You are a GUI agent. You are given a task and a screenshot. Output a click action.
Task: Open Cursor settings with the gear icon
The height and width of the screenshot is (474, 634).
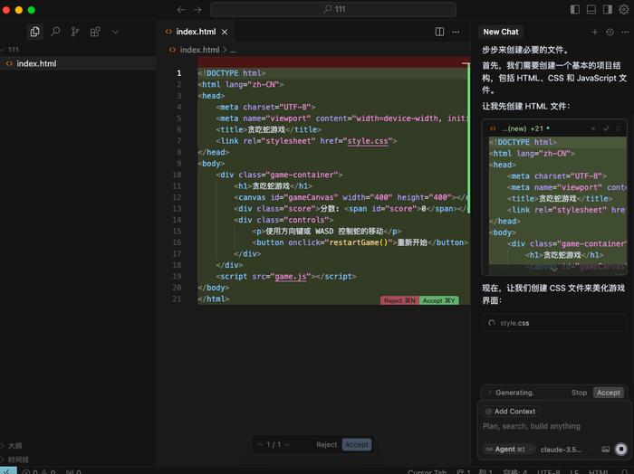click(x=623, y=9)
